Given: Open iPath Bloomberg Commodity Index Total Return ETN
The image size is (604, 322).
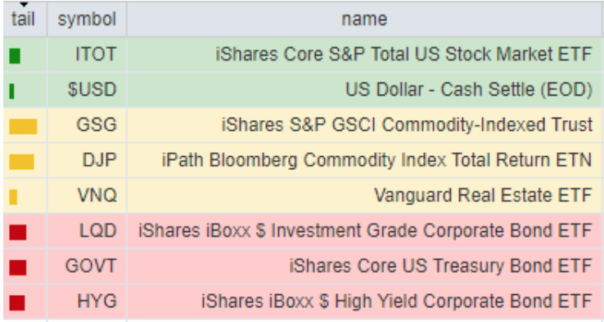Looking at the screenshot, I should pyautogui.click(x=376, y=160).
